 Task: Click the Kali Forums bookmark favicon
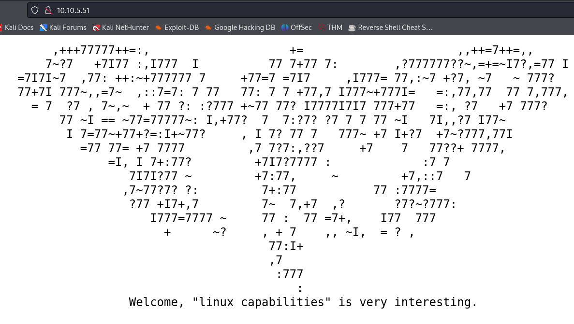tap(43, 28)
